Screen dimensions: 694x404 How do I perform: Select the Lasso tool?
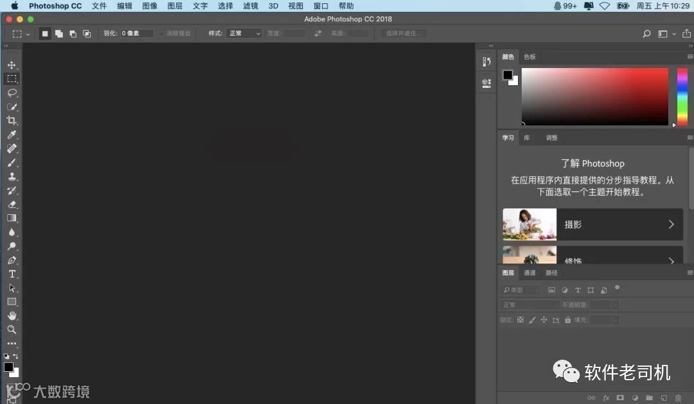point(12,93)
